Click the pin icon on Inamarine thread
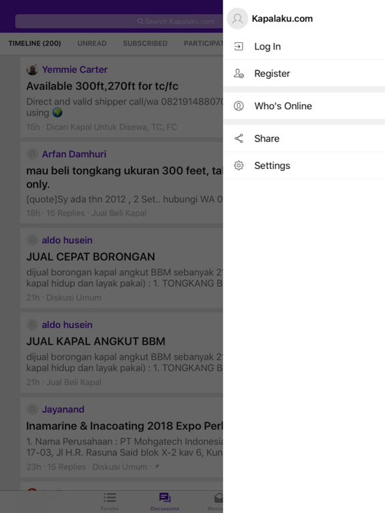Image resolution: width=385 pixels, height=513 pixels. pyautogui.click(x=157, y=466)
